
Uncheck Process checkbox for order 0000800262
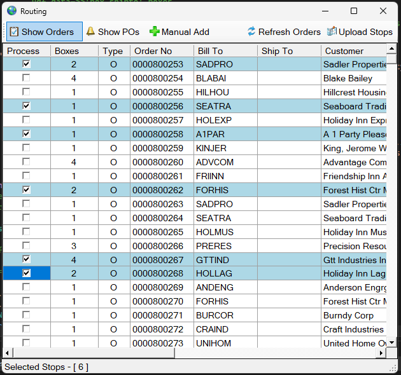[x=26, y=190]
